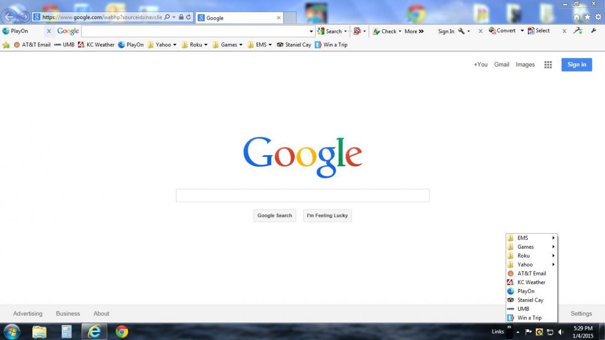Click the blue Sign in button
The image size is (605, 340).
pos(577,64)
